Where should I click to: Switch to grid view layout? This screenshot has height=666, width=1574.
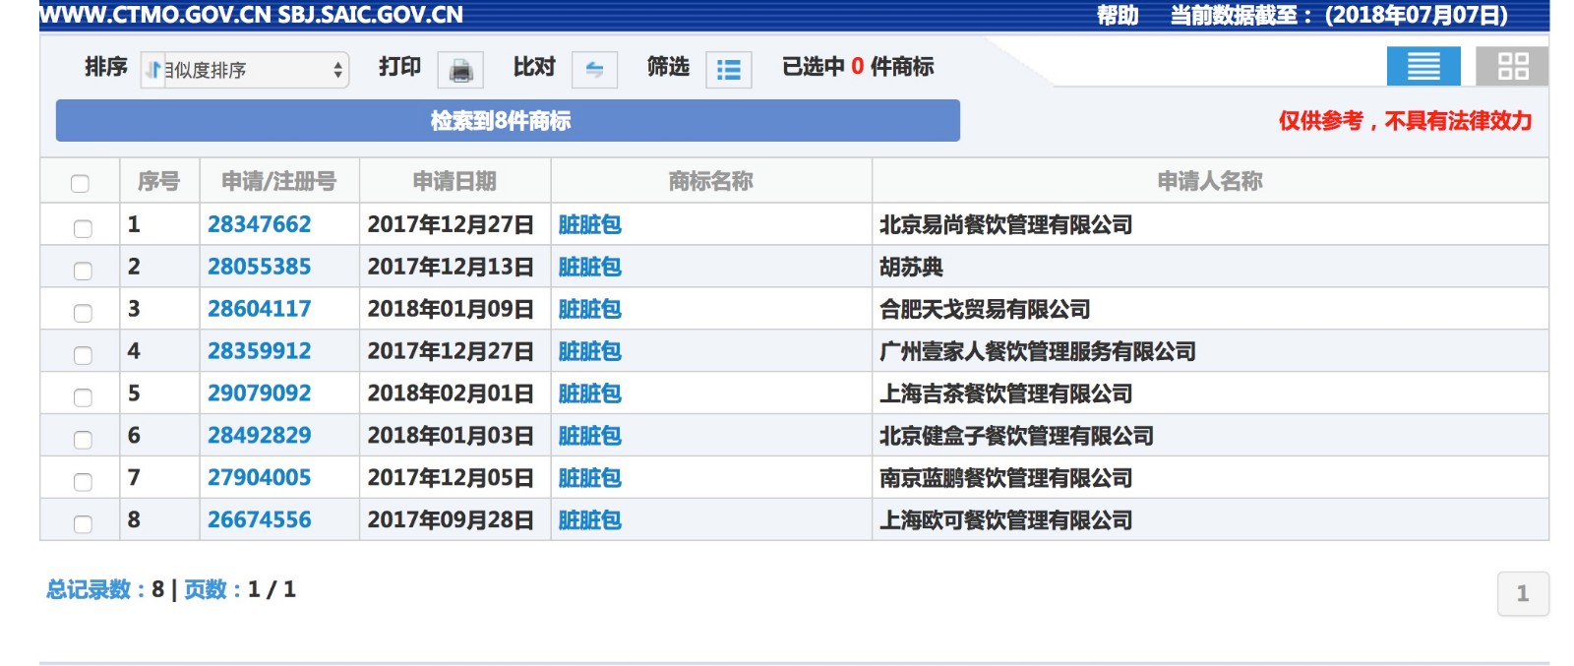tap(1512, 67)
